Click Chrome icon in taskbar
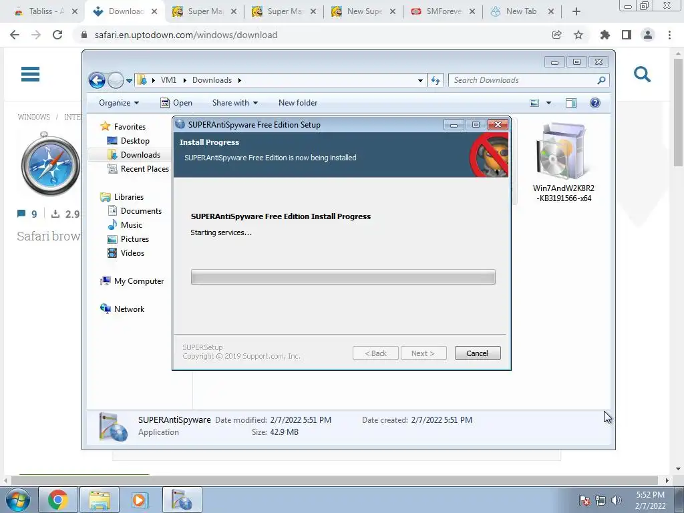Screen dimensions: 684x513 [58, 500]
